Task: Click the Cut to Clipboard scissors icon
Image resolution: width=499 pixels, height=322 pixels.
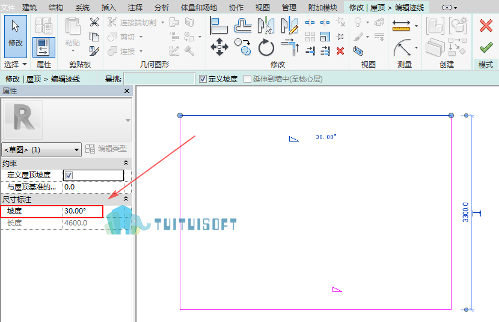Action: coord(94,22)
